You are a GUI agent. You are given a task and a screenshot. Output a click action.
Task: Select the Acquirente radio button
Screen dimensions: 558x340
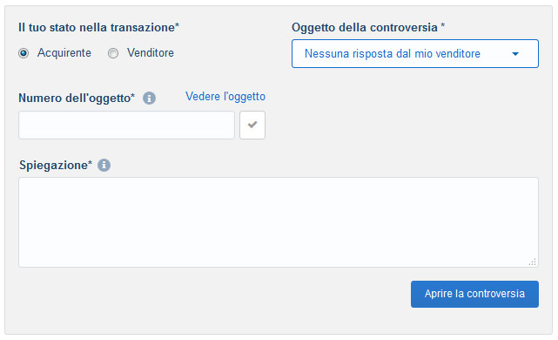click(24, 53)
